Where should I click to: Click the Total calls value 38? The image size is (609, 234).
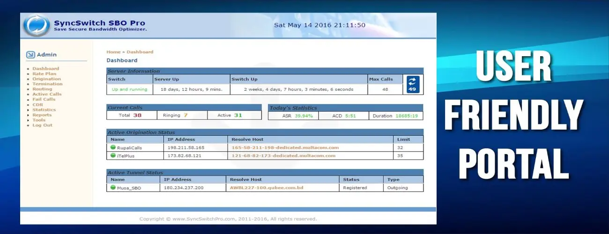pos(137,115)
